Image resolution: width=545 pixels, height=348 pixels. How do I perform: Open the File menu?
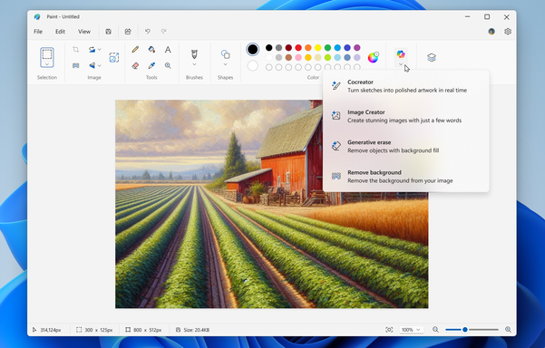coord(38,31)
